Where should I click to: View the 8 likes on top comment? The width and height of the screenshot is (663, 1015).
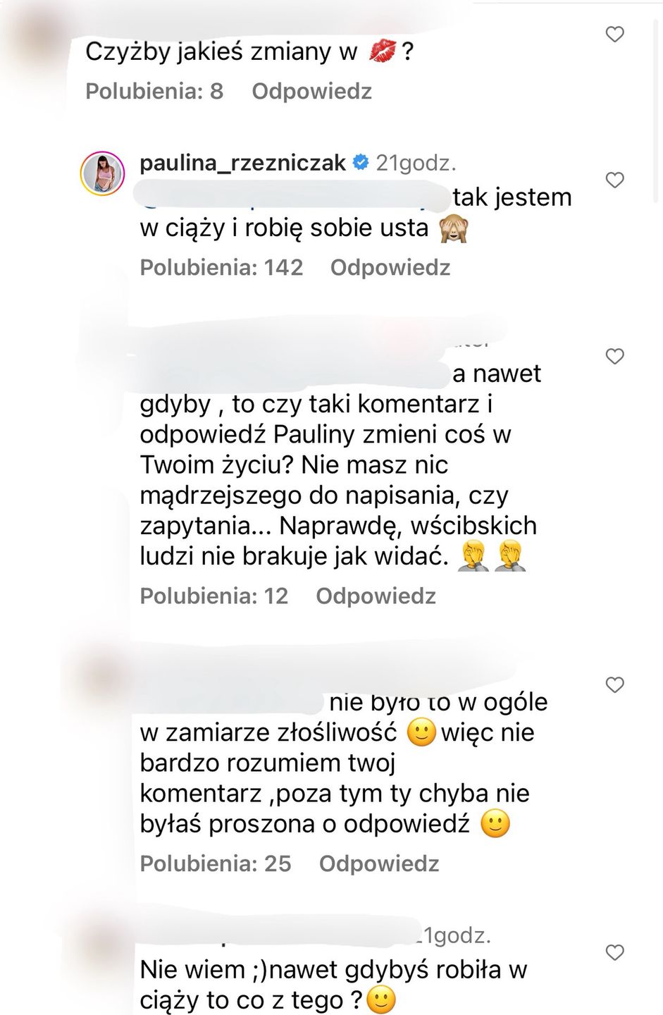[154, 92]
